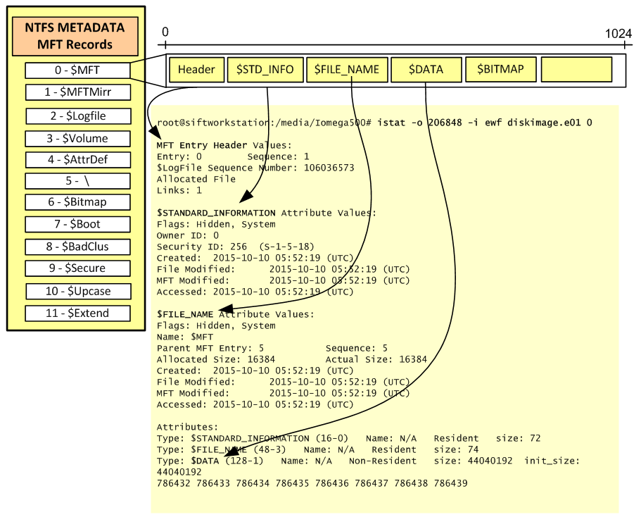Select the 11 - $Extend record
This screenshot has height=517, width=641.
[77, 313]
